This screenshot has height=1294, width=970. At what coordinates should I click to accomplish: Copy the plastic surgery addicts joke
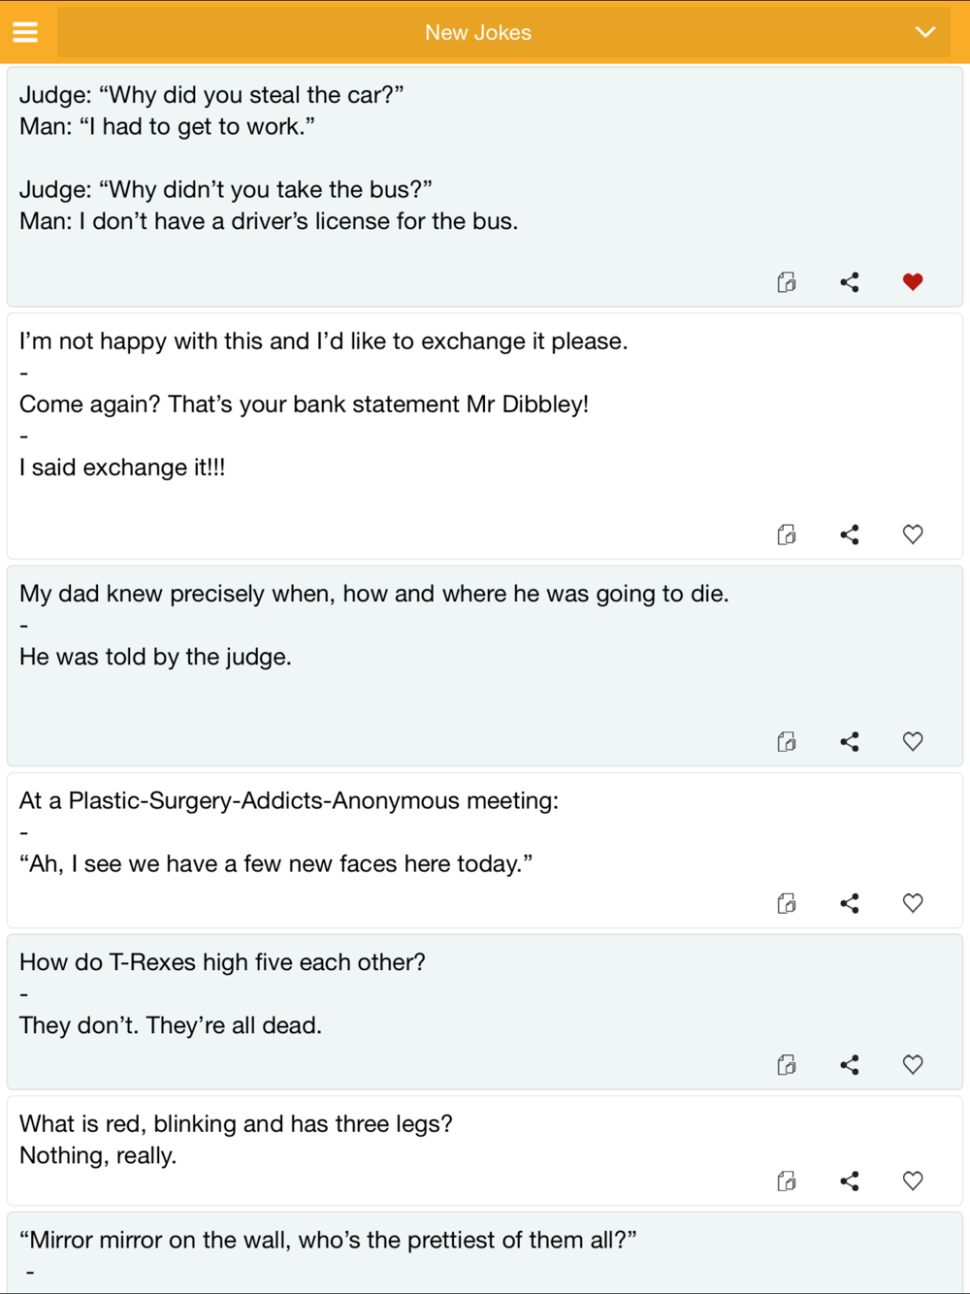(787, 904)
